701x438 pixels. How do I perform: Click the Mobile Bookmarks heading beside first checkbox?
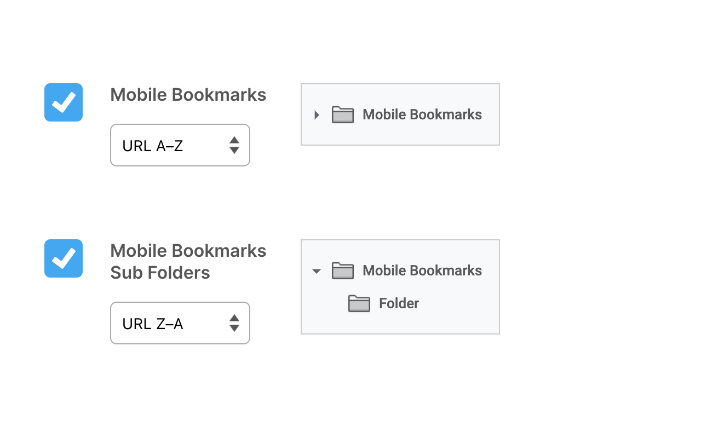(188, 95)
